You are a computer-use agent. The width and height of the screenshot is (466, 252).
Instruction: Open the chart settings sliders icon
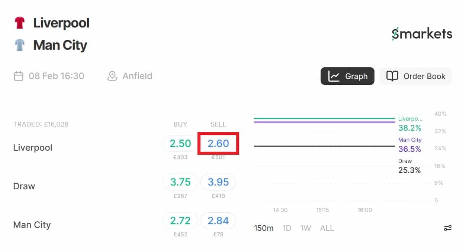(448, 228)
